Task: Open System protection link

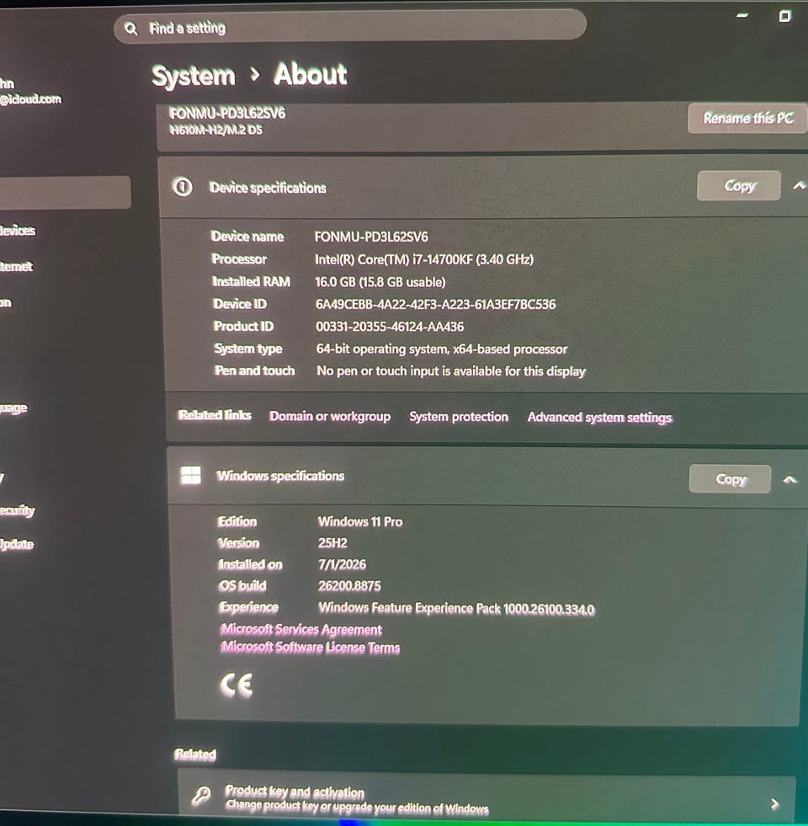Action: tap(459, 417)
